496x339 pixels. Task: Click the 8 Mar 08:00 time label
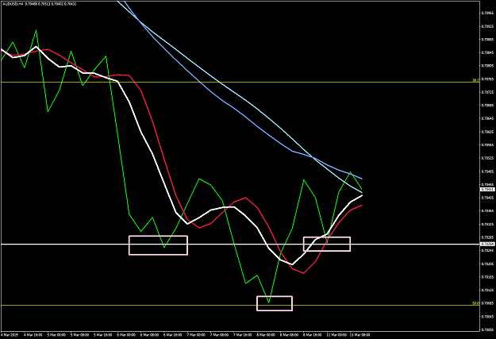289,334
